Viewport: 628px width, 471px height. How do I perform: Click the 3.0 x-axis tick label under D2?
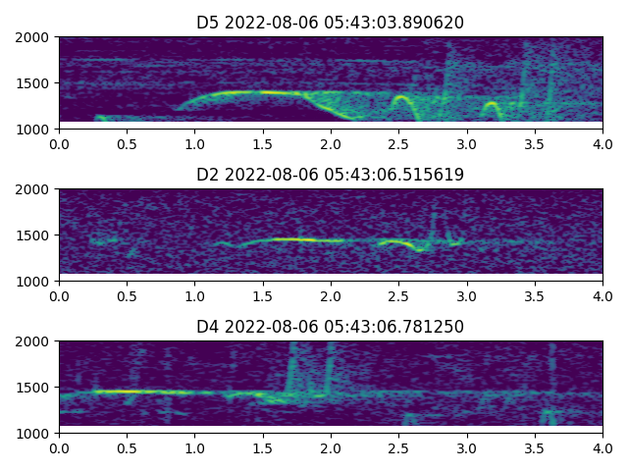coord(467,295)
